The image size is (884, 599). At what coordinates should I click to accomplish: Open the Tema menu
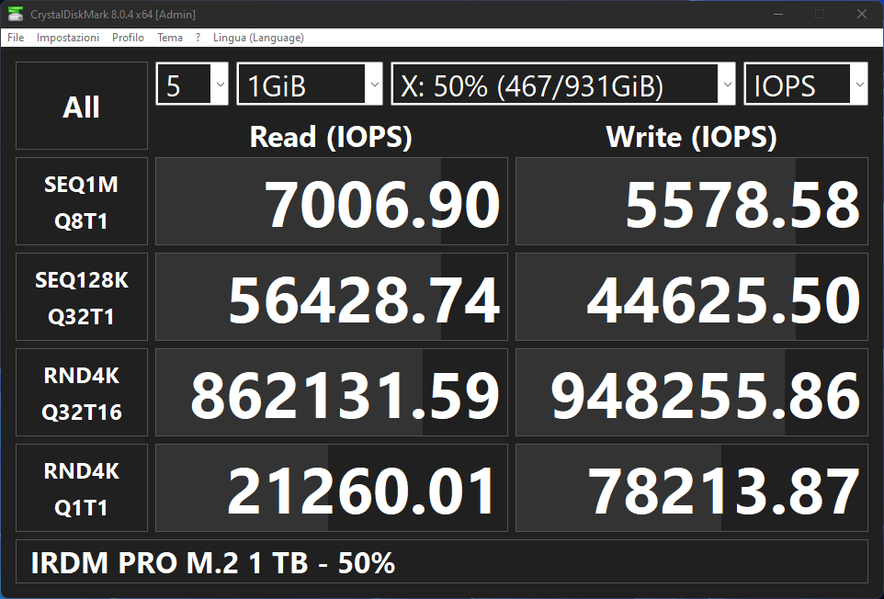170,37
